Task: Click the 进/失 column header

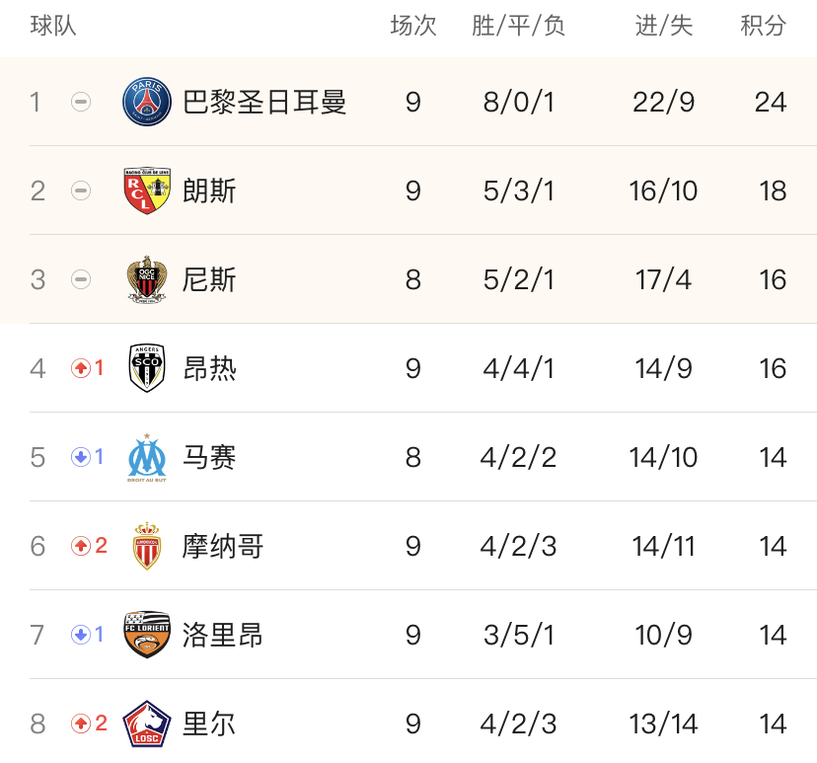Action: (x=664, y=26)
